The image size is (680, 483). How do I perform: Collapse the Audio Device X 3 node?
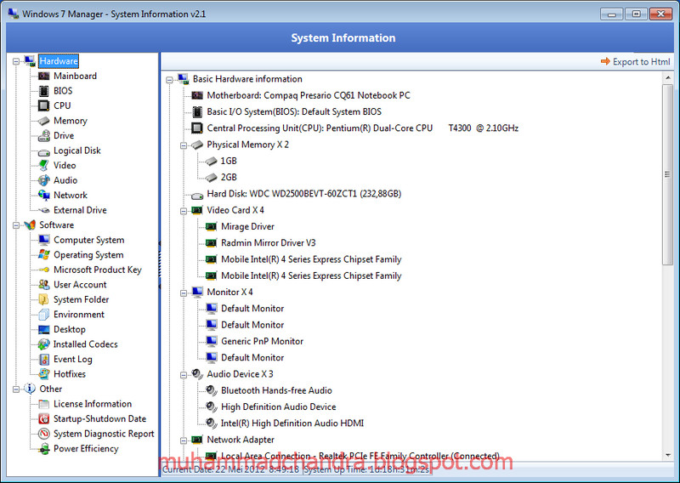184,375
